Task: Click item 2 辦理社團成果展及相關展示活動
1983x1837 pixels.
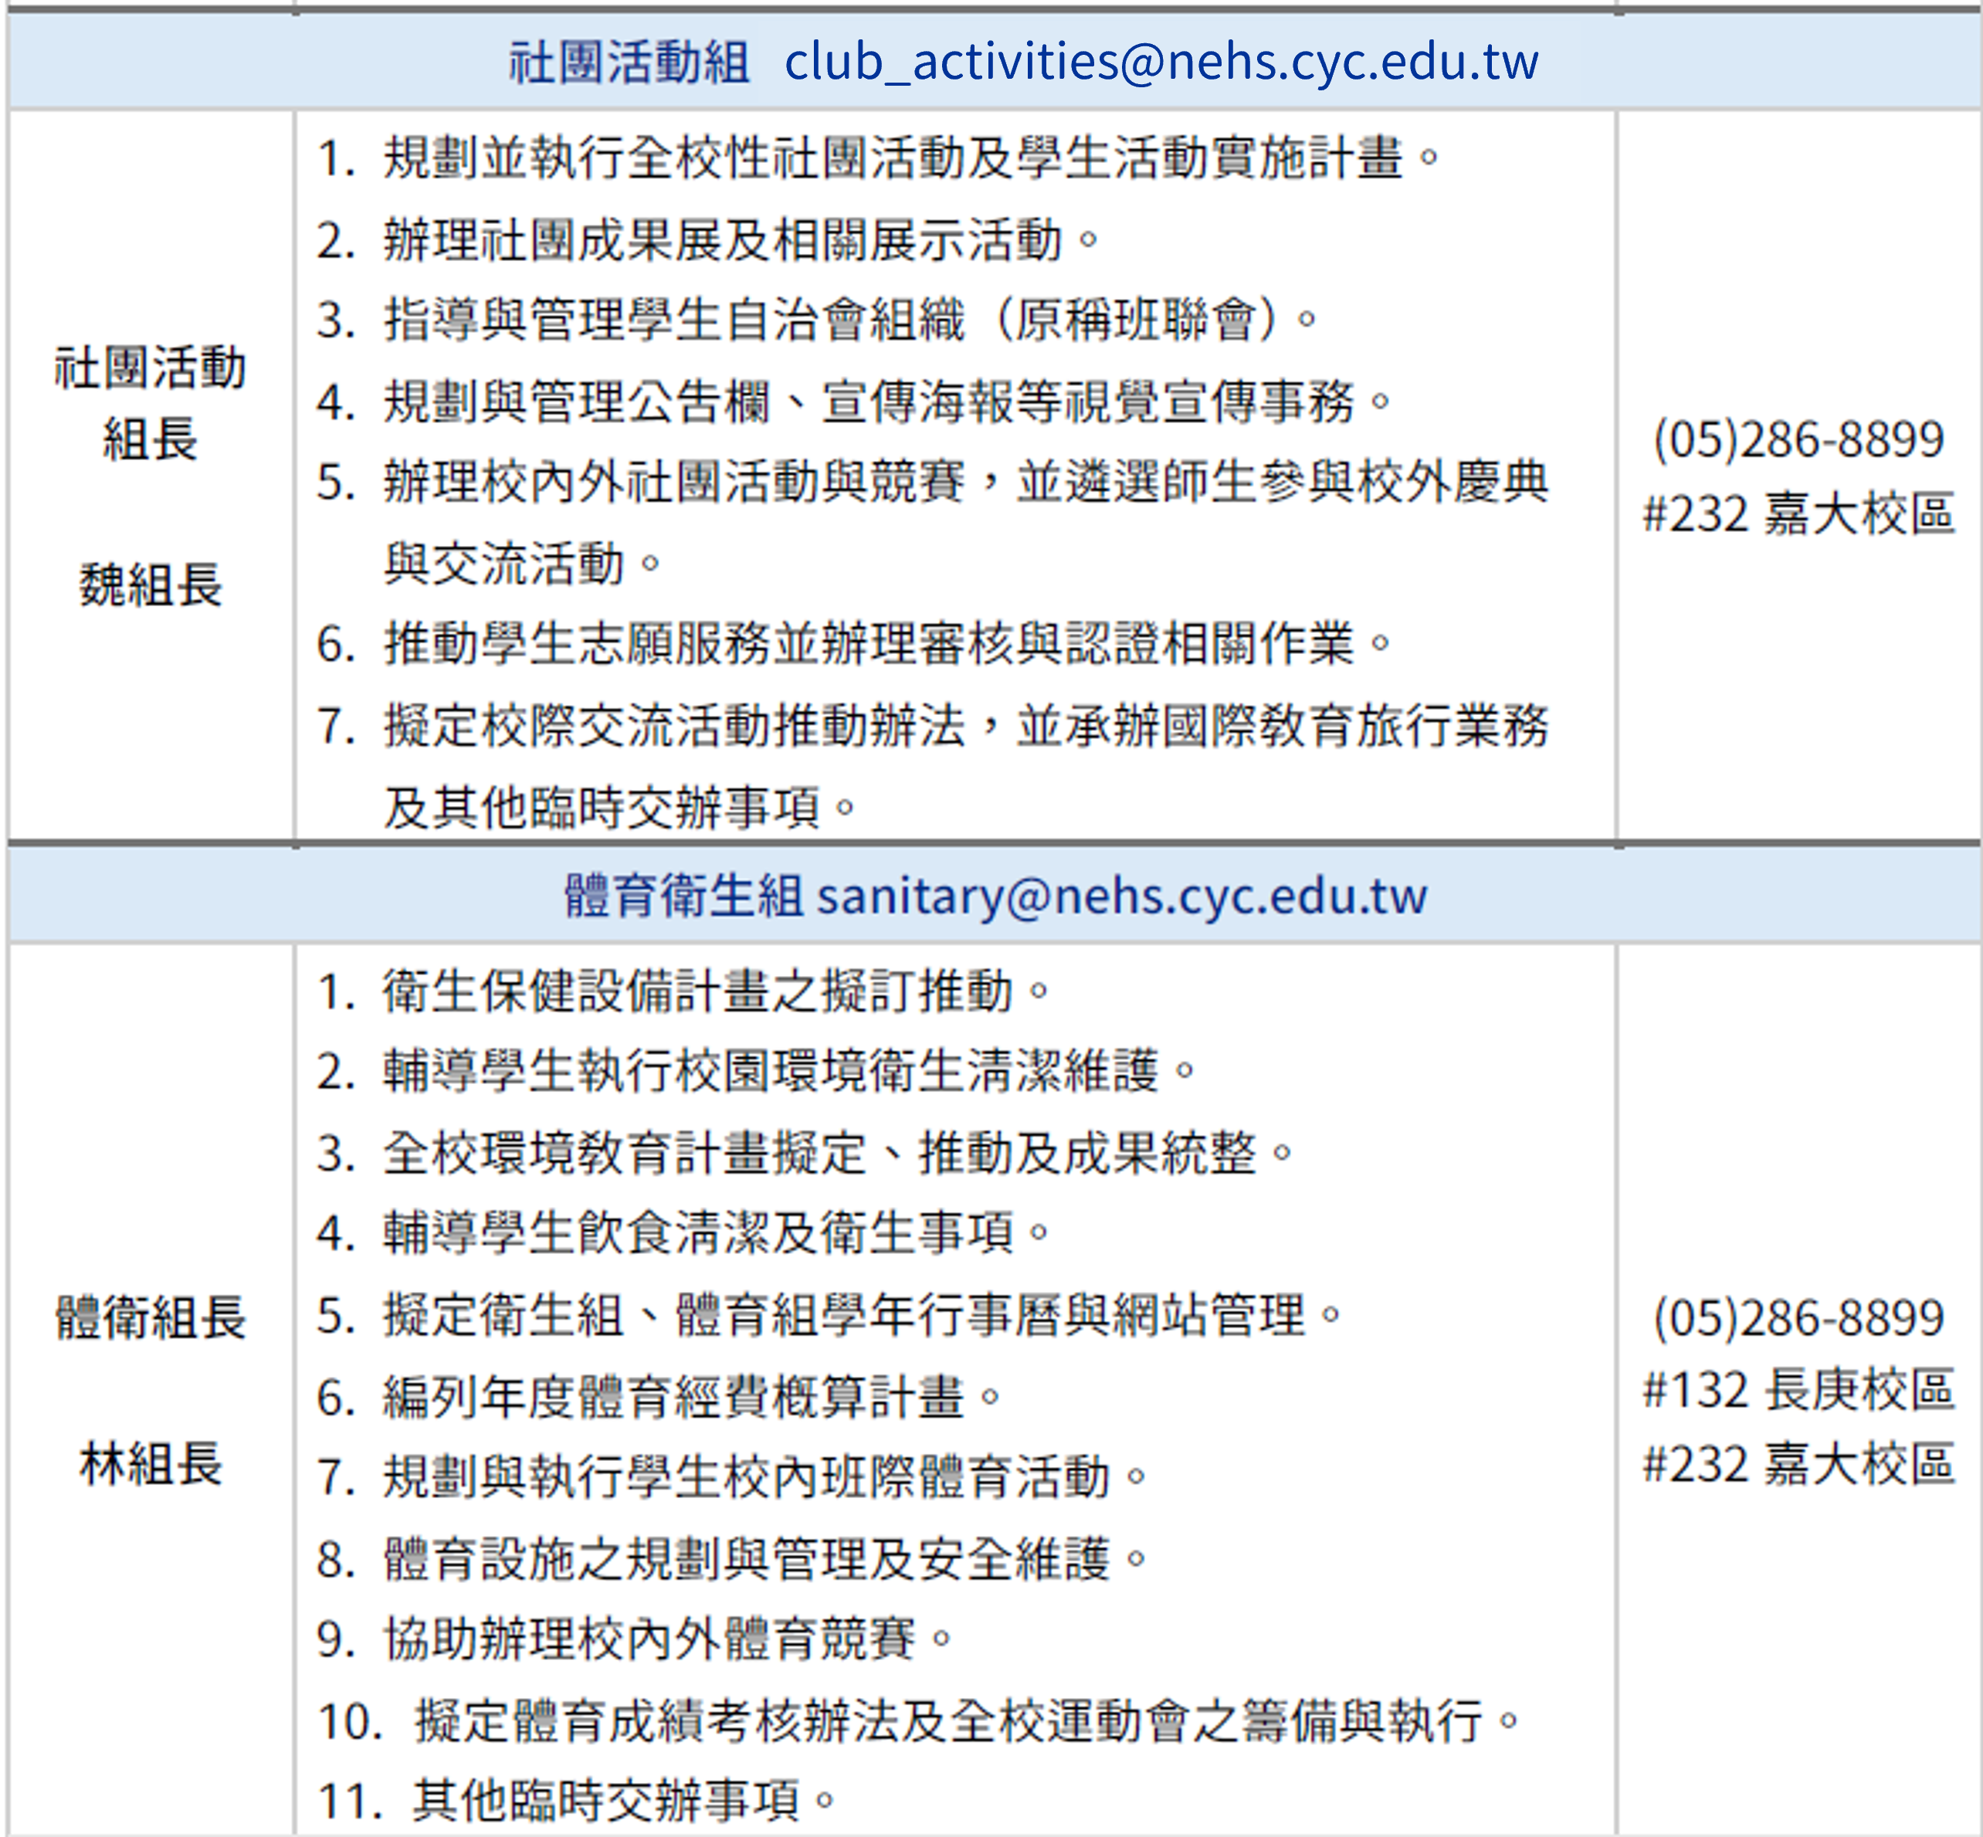Action: (x=723, y=241)
